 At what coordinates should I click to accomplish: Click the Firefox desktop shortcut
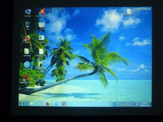point(27,39)
